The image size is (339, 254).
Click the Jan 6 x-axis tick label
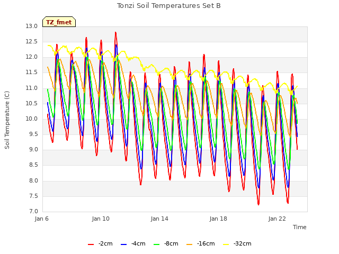[41, 219]
